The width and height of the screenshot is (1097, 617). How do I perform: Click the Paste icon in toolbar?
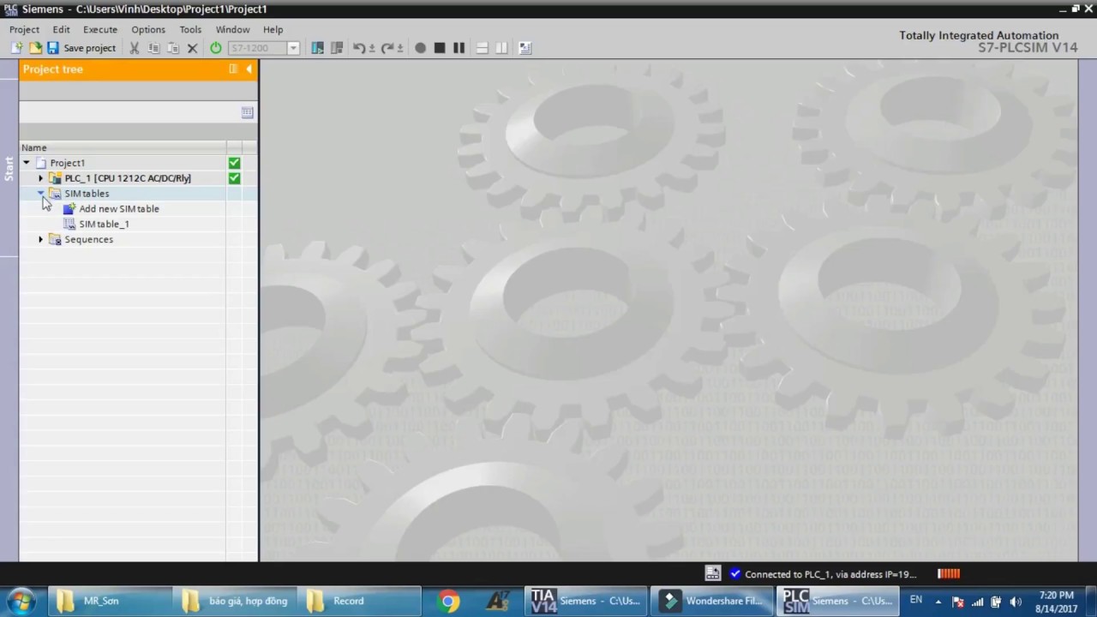click(173, 48)
